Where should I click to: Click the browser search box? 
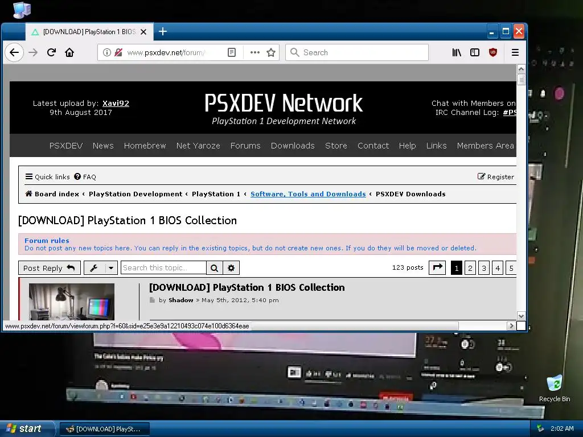(357, 52)
